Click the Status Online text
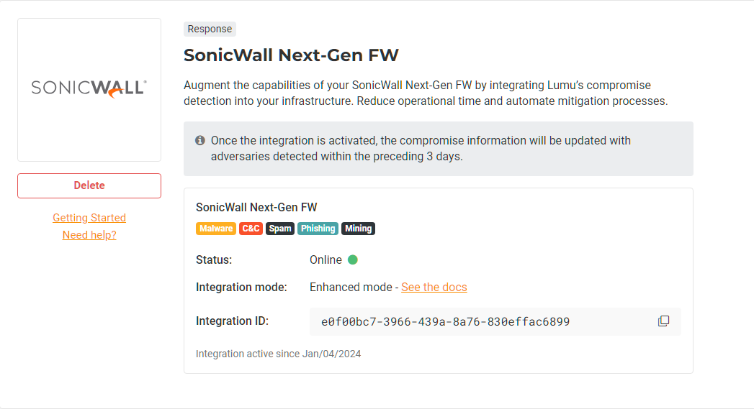The height and width of the screenshot is (409, 754). 326,259
